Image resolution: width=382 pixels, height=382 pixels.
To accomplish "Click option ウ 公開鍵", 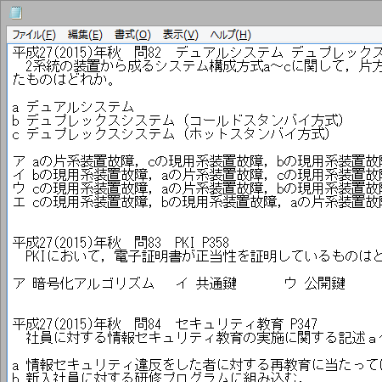I will pos(315,284).
